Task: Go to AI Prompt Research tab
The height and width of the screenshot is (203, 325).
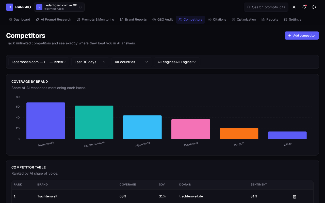Action: coord(53,20)
